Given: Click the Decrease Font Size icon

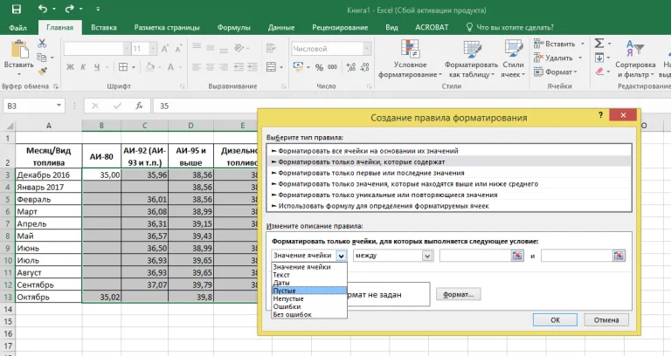Looking at the screenshot, I should 178,49.
